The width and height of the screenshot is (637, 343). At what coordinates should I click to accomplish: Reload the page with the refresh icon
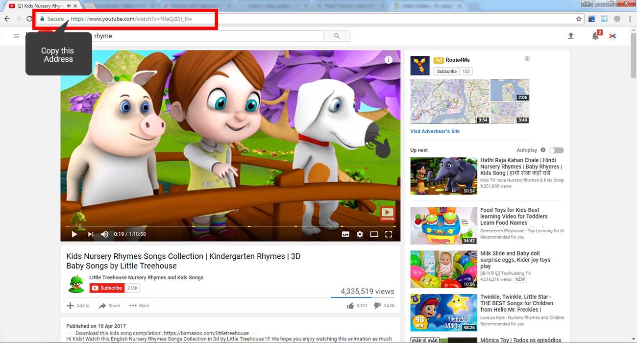point(29,19)
